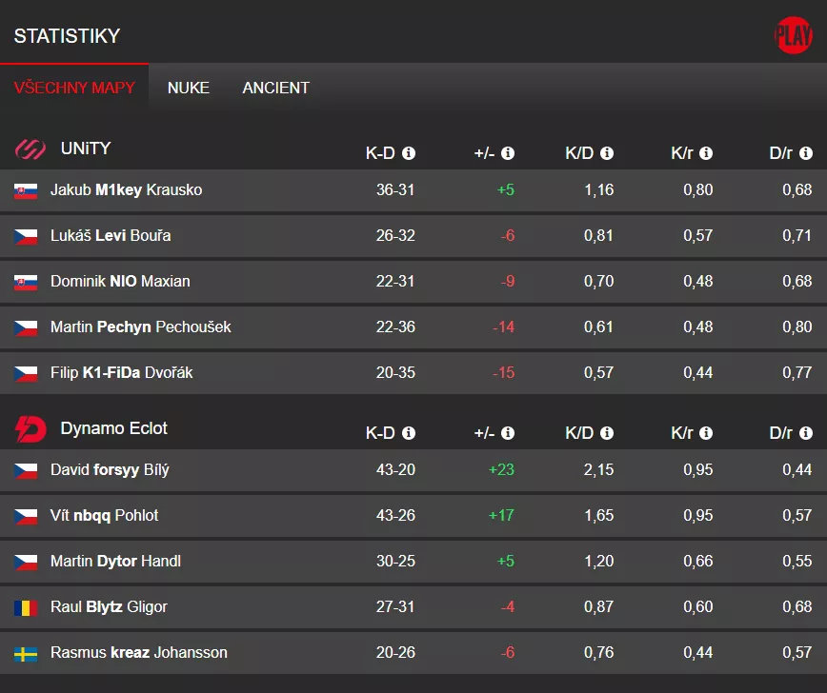The image size is (827, 693).
Task: Open info icon for UNiTY K/D ratio
Action: click(x=607, y=153)
